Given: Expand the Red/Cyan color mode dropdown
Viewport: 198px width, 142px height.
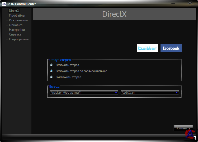Looking at the screenshot, I should coord(150,93).
